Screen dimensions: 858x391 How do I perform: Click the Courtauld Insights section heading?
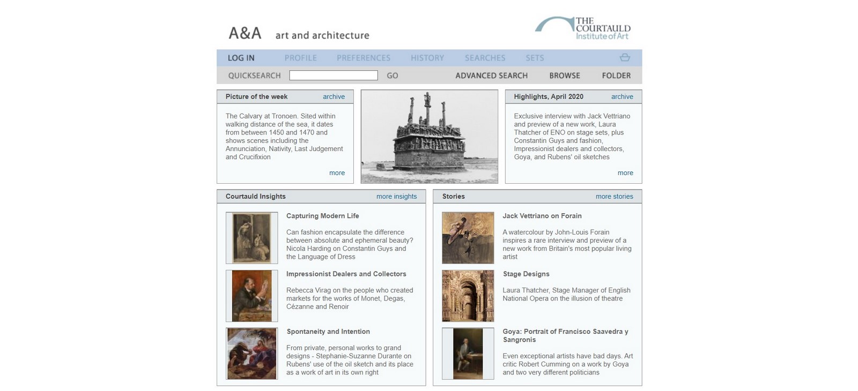point(256,197)
